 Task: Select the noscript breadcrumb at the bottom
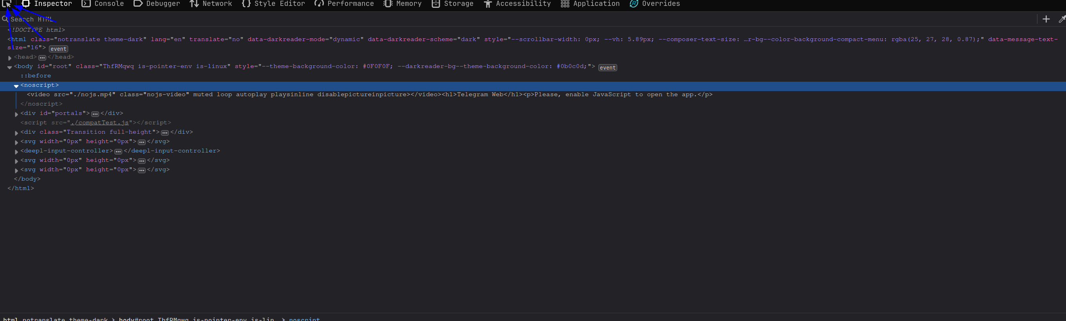pyautogui.click(x=304, y=319)
